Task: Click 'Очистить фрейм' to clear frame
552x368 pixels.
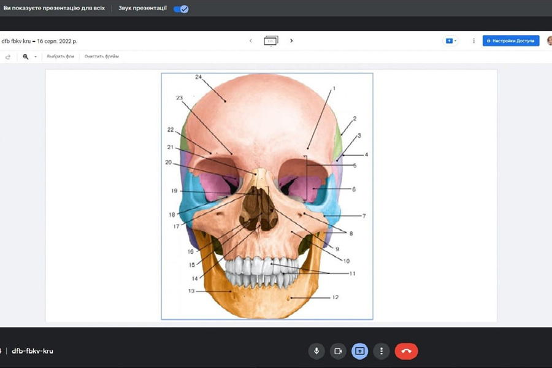Action: (102, 56)
